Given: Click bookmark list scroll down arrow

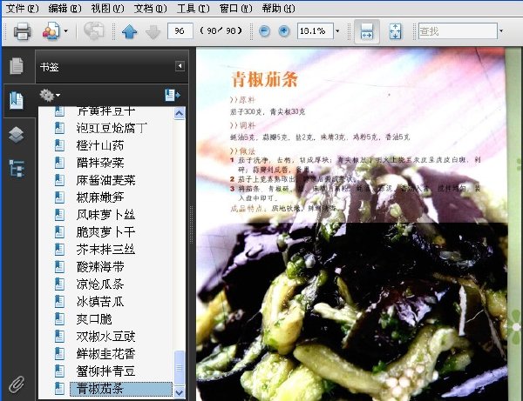Looking at the screenshot, I should click(x=179, y=392).
